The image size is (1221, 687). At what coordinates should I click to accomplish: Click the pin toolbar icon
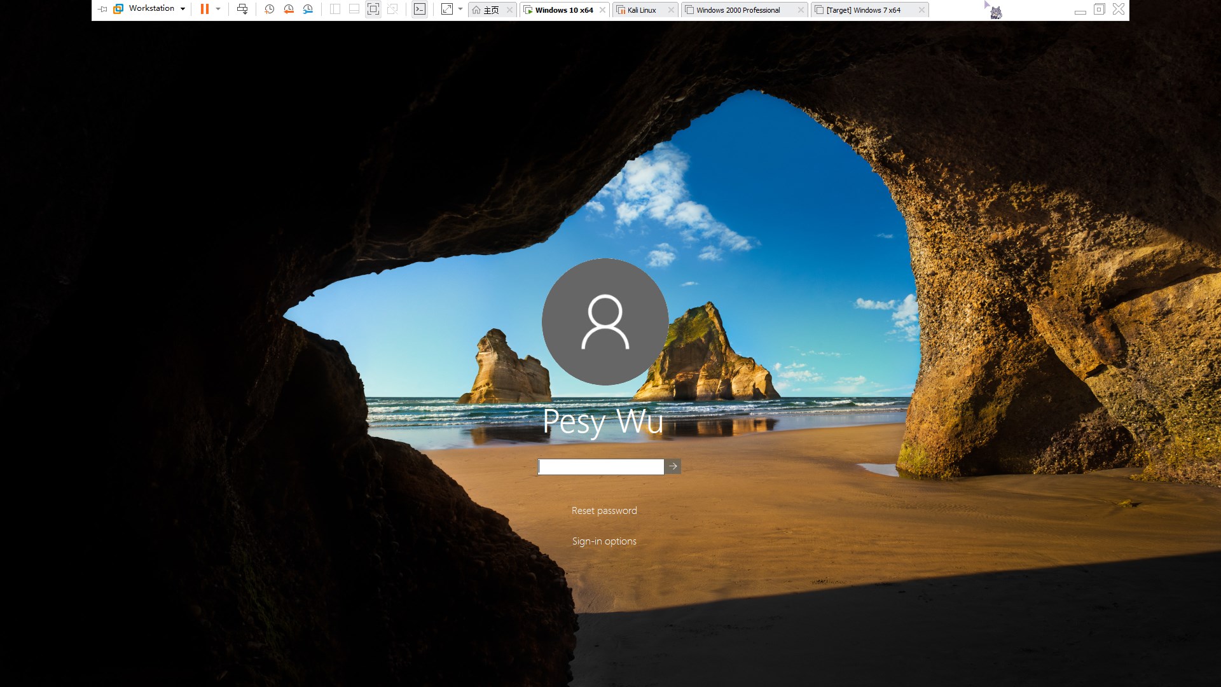click(x=102, y=10)
